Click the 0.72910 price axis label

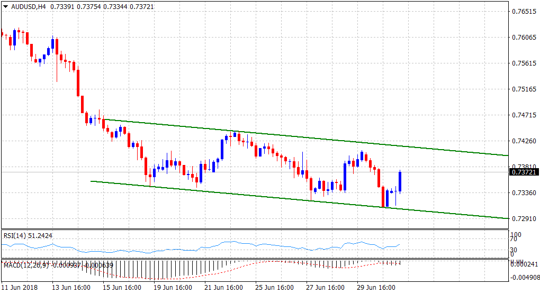[524, 218]
